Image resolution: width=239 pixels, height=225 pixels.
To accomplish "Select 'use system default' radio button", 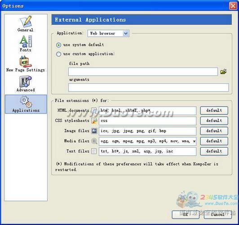I will (x=59, y=45).
